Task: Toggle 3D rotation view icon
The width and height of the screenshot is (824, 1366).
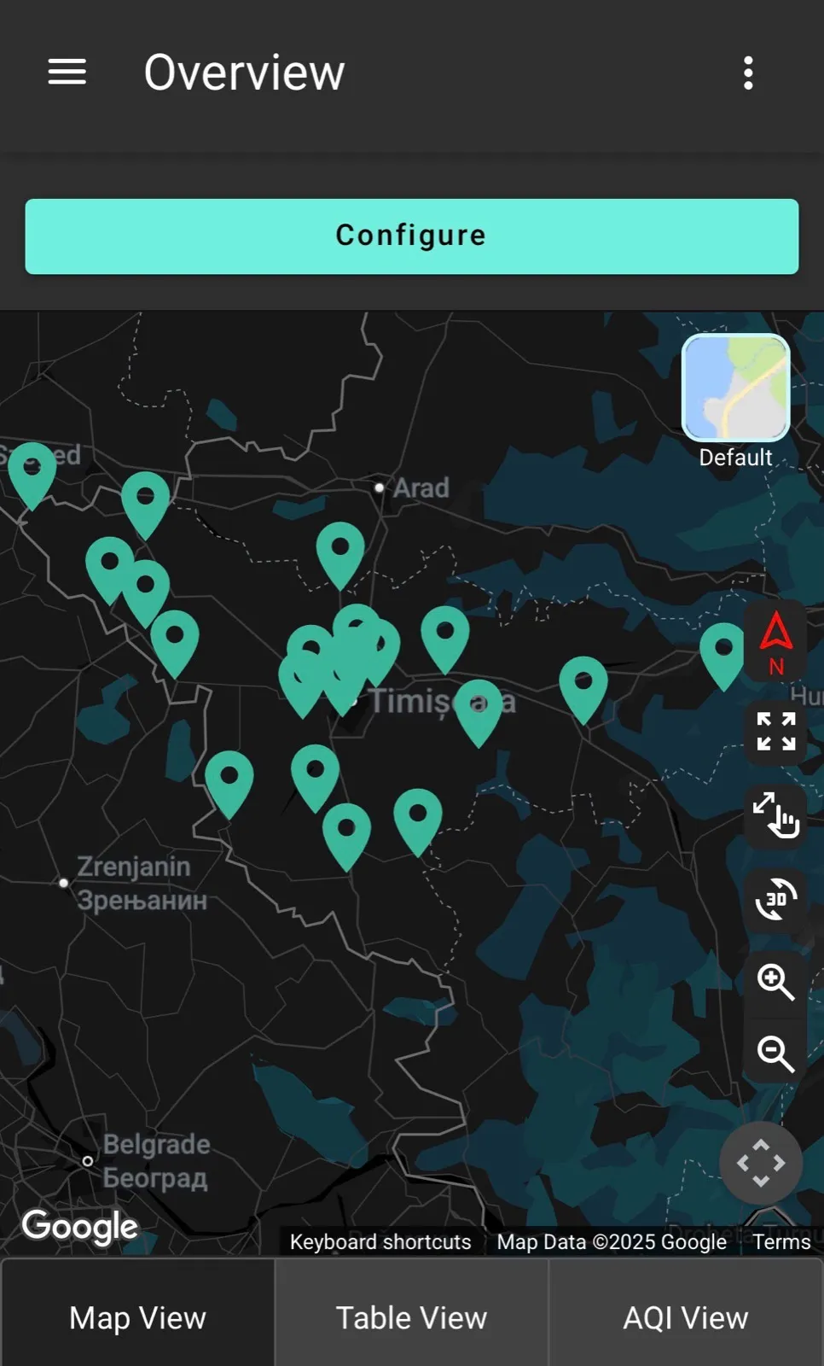Action: click(775, 899)
